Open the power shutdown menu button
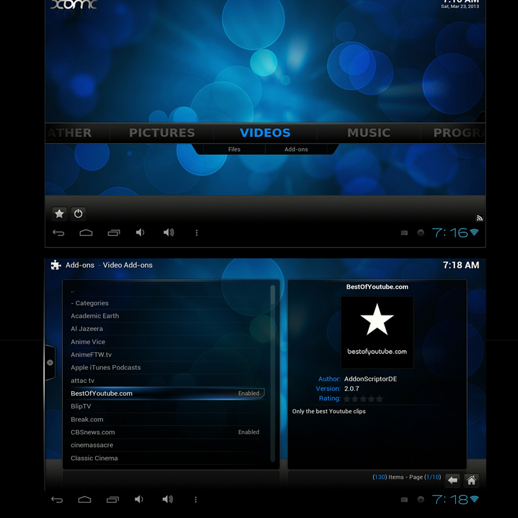Viewport: 518px width, 518px height. pyautogui.click(x=78, y=214)
